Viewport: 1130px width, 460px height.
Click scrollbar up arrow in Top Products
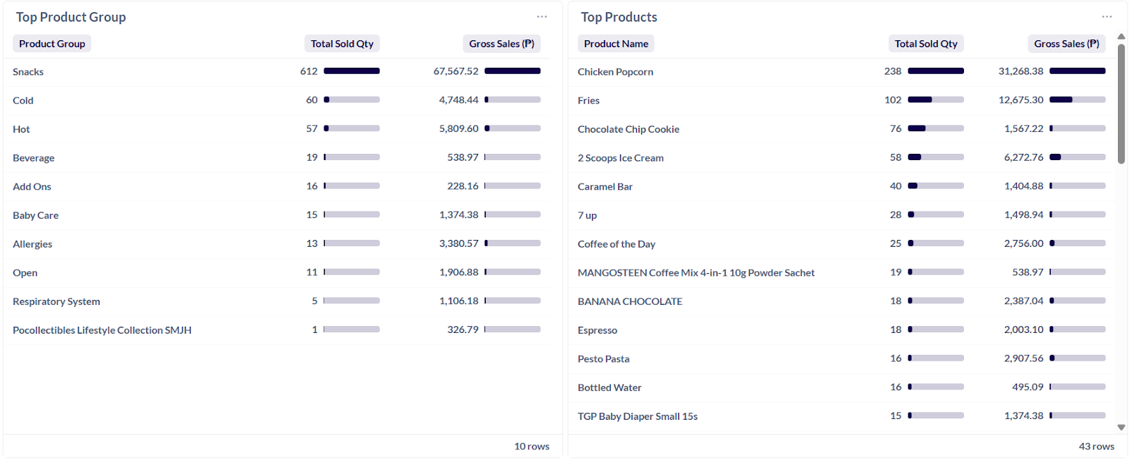coord(1121,37)
